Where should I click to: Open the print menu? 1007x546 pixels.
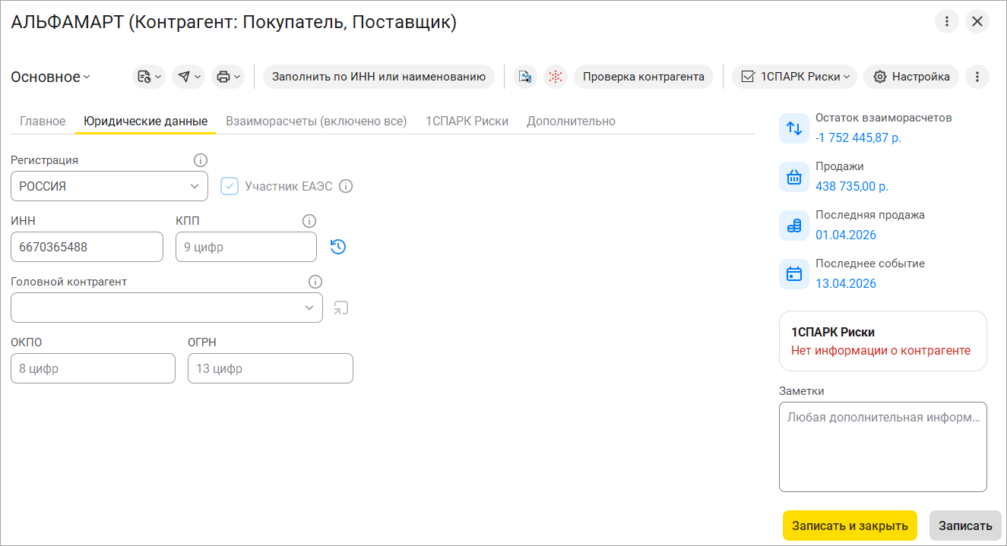[227, 77]
